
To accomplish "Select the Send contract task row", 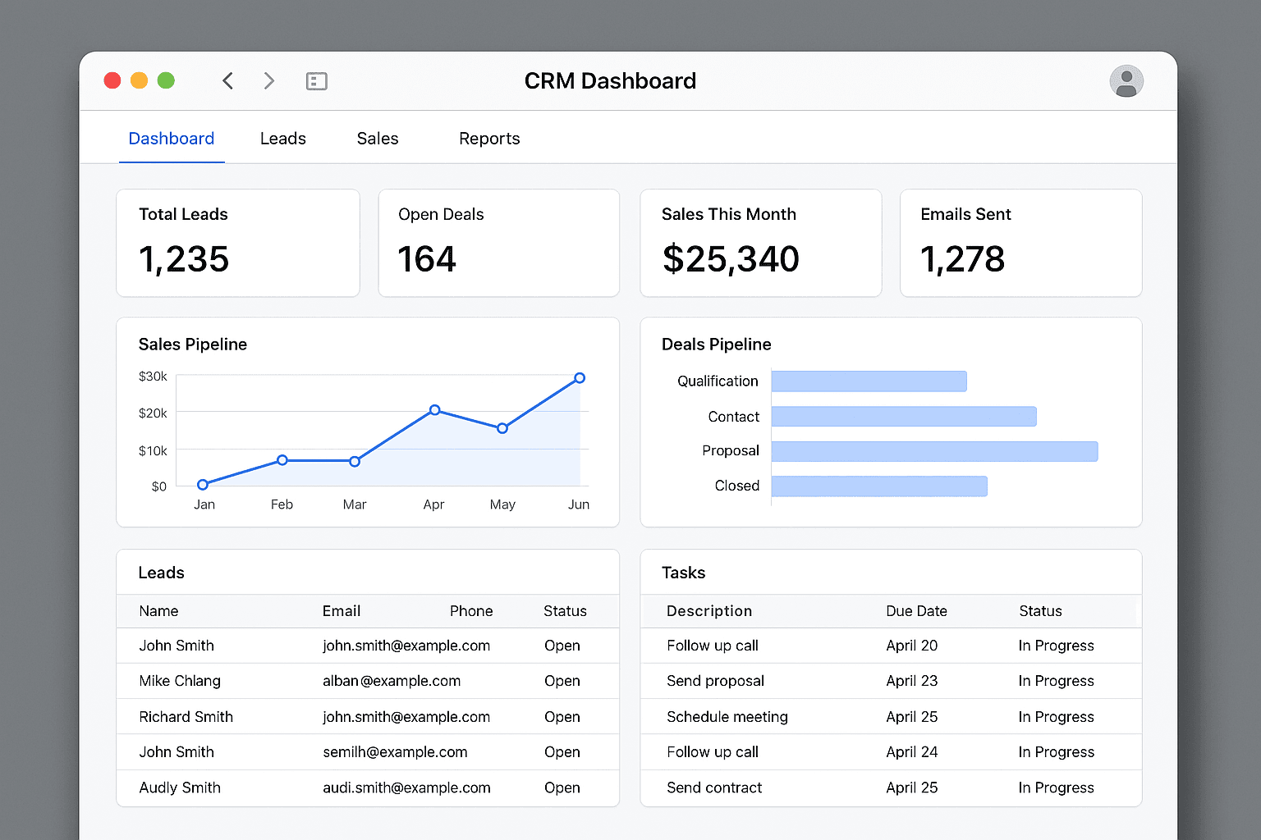I will [x=891, y=787].
